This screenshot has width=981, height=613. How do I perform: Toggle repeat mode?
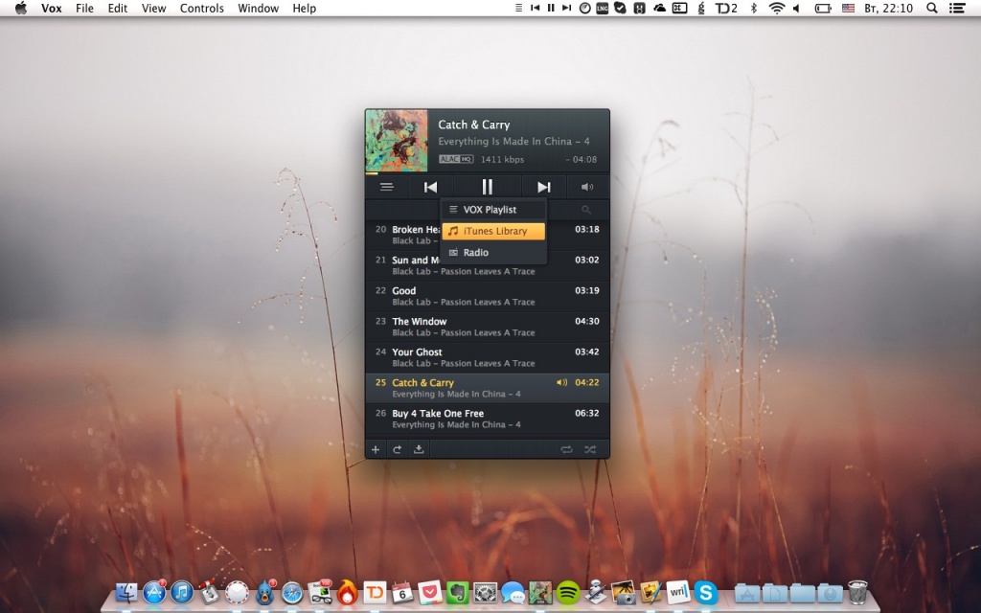[x=566, y=449]
